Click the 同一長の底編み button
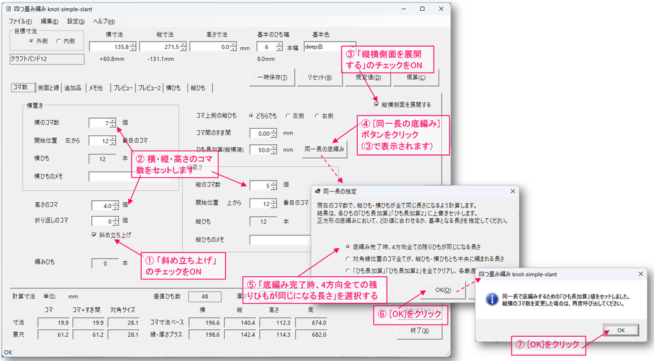Screen dimensions: 654x361 point(324,149)
